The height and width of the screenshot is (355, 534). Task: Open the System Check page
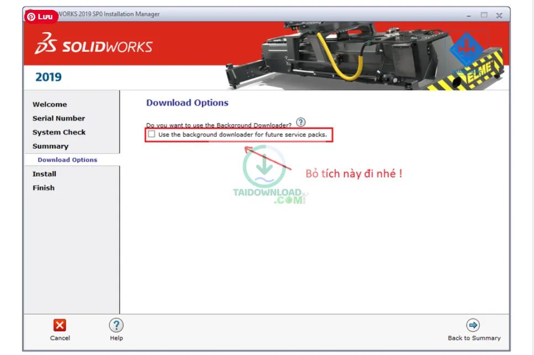tap(59, 132)
